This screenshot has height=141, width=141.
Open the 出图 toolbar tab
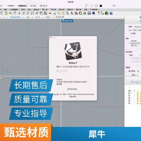click(86, 10)
